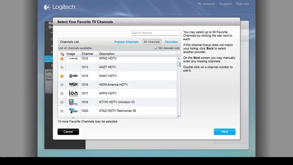Click the clear-favorites star header icon
The image size is (293, 165).
click(x=62, y=54)
